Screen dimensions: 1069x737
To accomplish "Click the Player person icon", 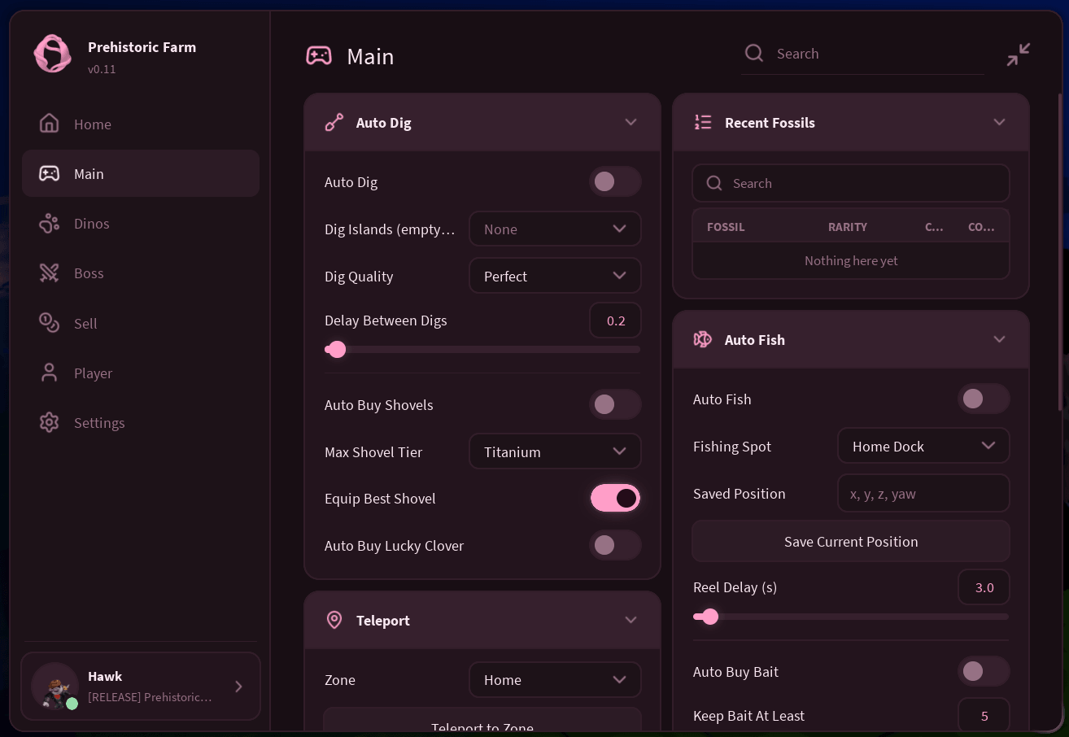I will (x=50, y=373).
